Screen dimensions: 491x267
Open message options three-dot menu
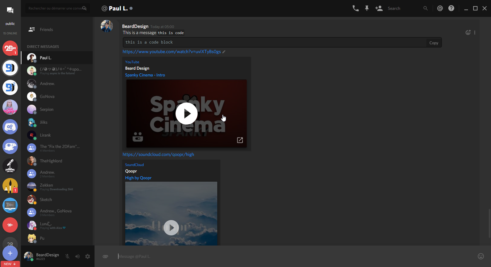tap(475, 33)
